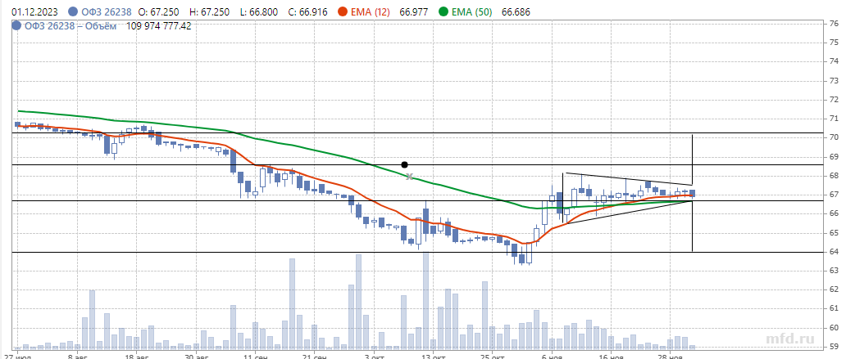
Task: Click price axis label 74
Action: [x=834, y=61]
